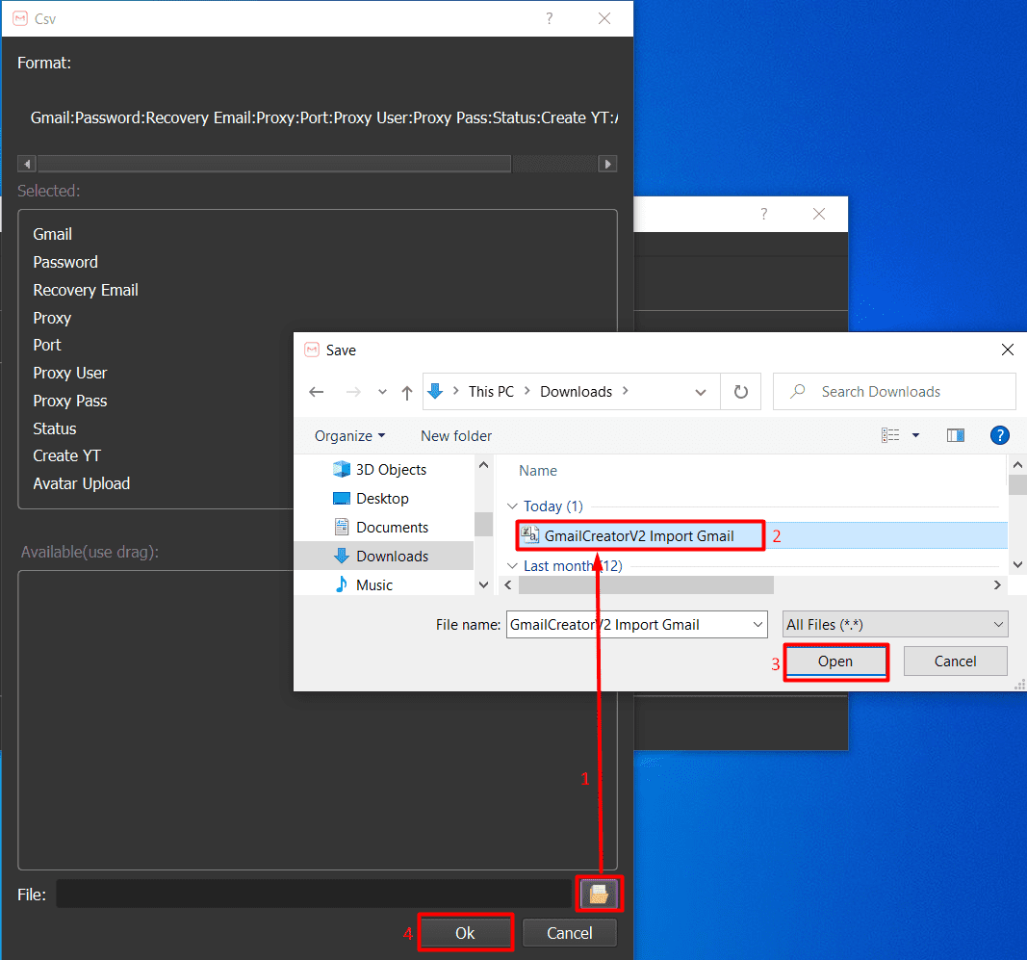
Task: Select Documents in navigation pane
Action: pos(392,527)
